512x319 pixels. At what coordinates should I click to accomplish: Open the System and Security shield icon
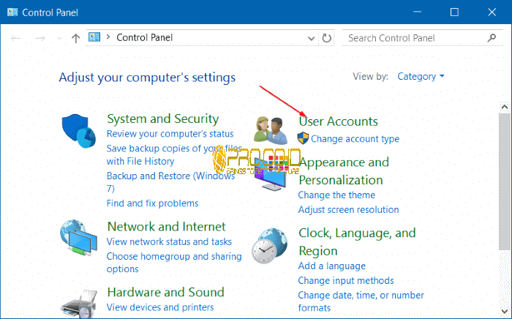[79, 131]
